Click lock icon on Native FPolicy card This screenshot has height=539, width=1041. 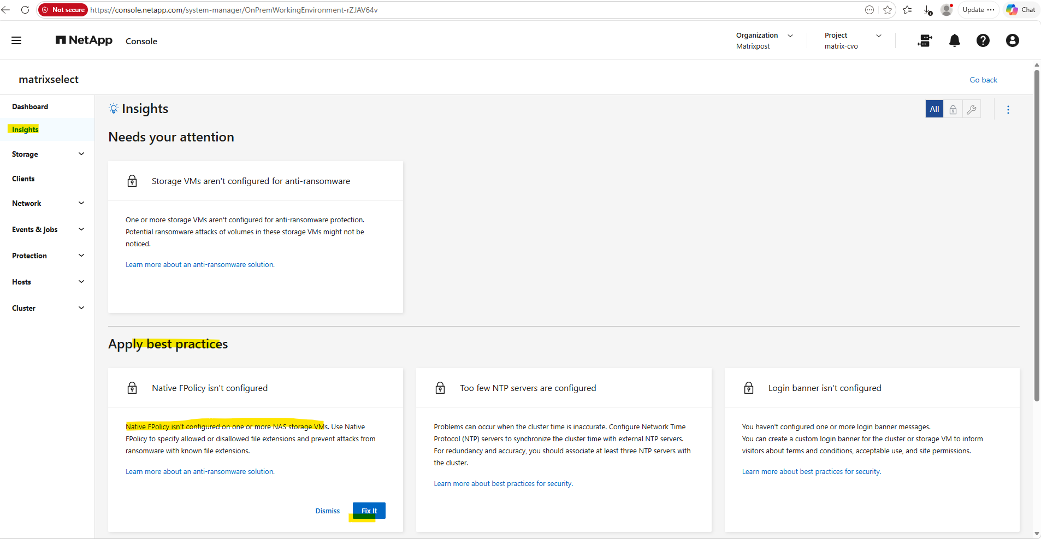(x=132, y=388)
